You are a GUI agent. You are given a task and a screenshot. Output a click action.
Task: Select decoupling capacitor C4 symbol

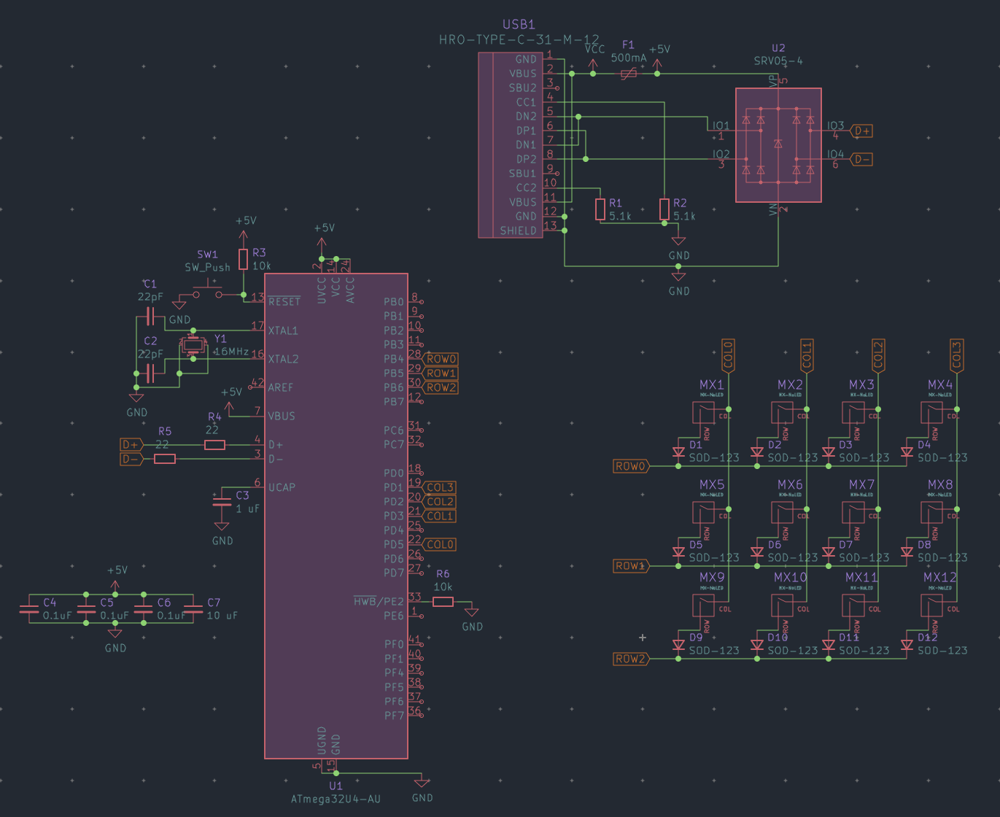(29, 609)
